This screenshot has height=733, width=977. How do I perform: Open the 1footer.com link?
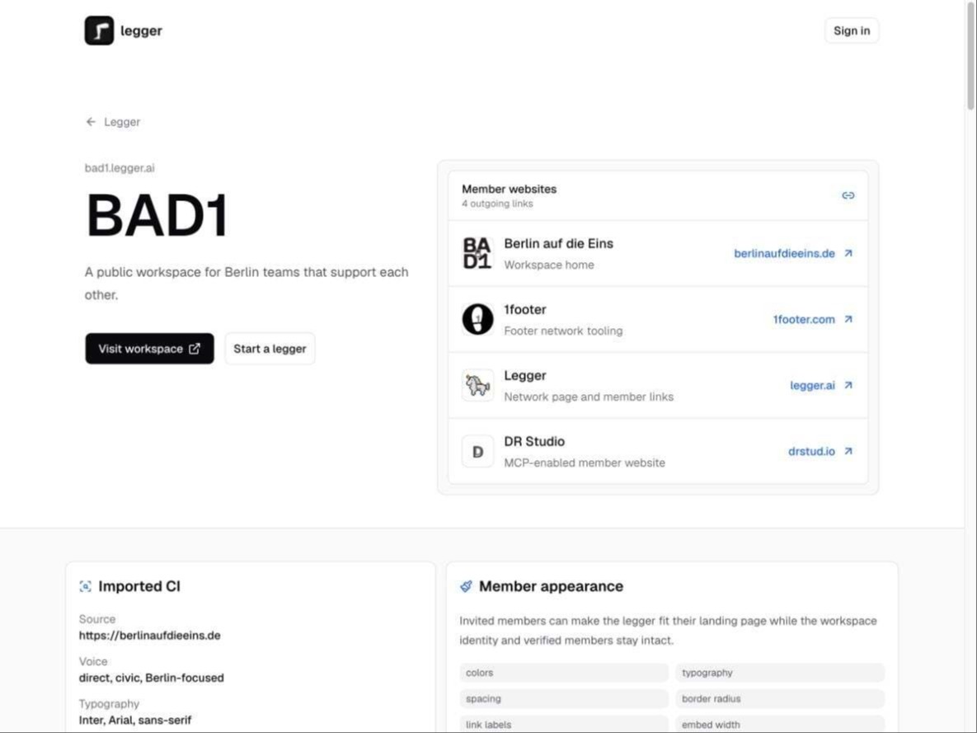(x=804, y=319)
